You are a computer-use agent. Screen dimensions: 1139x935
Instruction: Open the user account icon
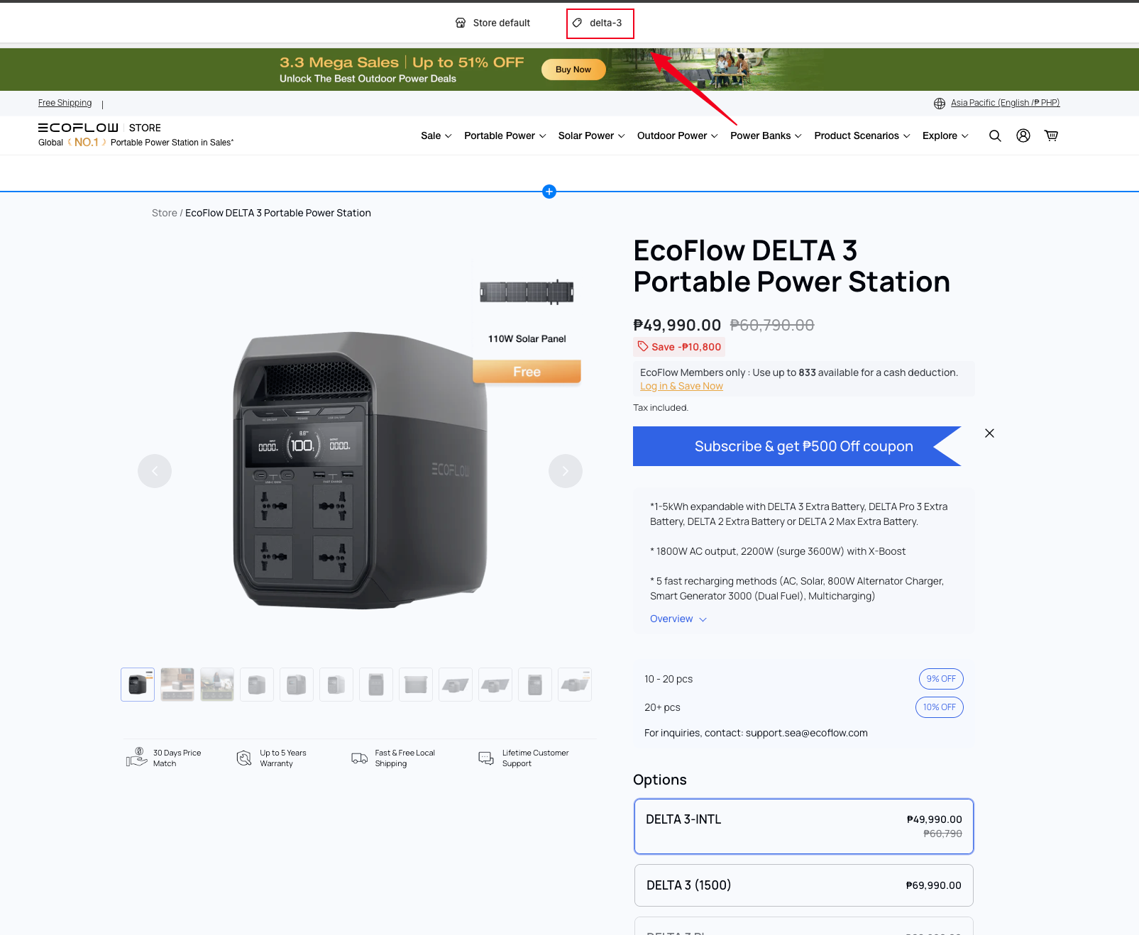coord(1023,135)
